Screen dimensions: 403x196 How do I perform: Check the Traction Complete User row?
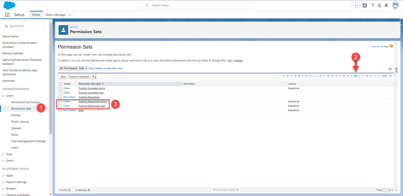[x=60, y=93]
